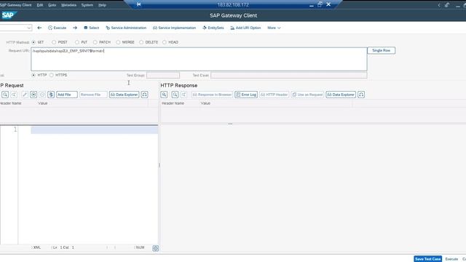Click the document icon left of Add File

coord(51,95)
